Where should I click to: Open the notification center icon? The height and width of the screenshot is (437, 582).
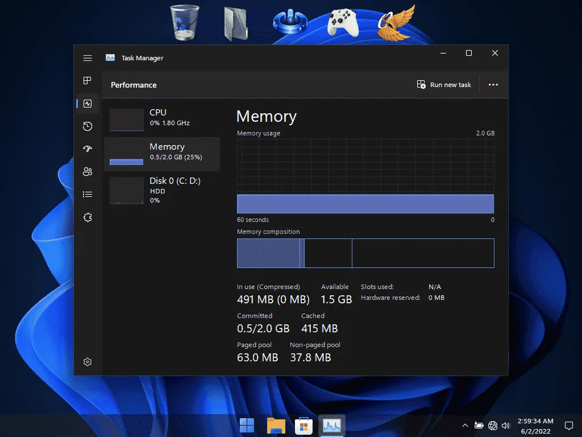[x=568, y=426]
